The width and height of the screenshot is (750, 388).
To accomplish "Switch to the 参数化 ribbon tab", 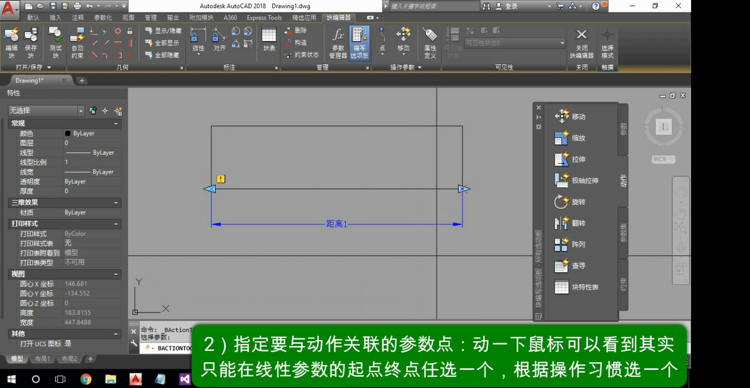I will pyautogui.click(x=103, y=18).
